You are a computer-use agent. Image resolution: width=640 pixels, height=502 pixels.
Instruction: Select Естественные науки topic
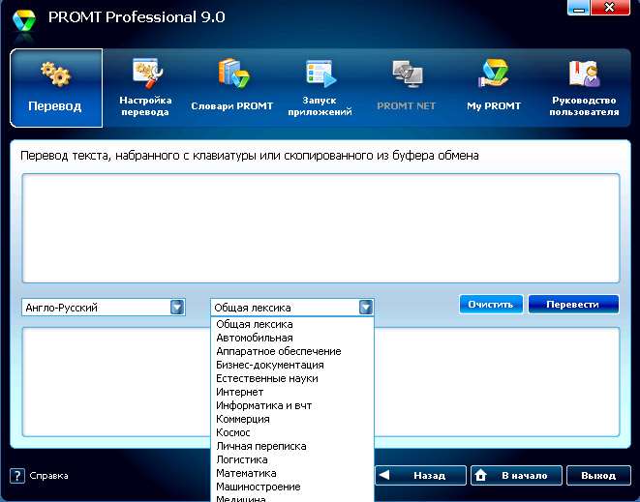tap(292, 378)
